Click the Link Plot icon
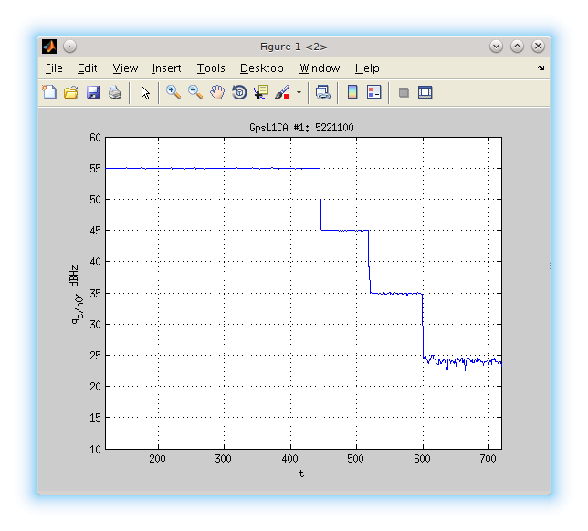The width and height of the screenshot is (588, 531). click(x=322, y=92)
